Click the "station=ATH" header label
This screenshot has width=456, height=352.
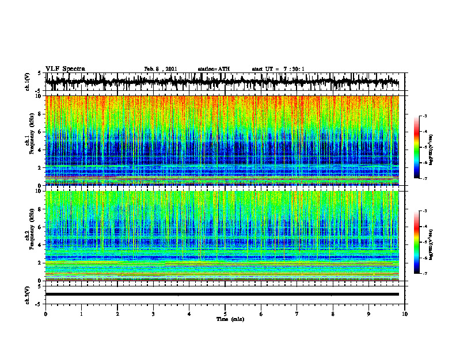click(x=214, y=69)
